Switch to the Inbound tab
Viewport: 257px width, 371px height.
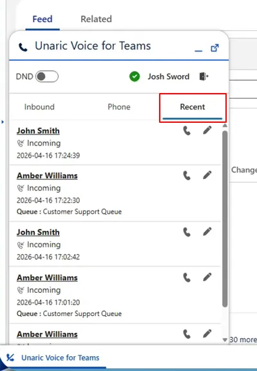(x=39, y=107)
